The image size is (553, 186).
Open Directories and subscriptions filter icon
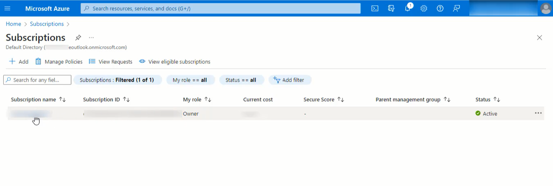tap(391, 9)
